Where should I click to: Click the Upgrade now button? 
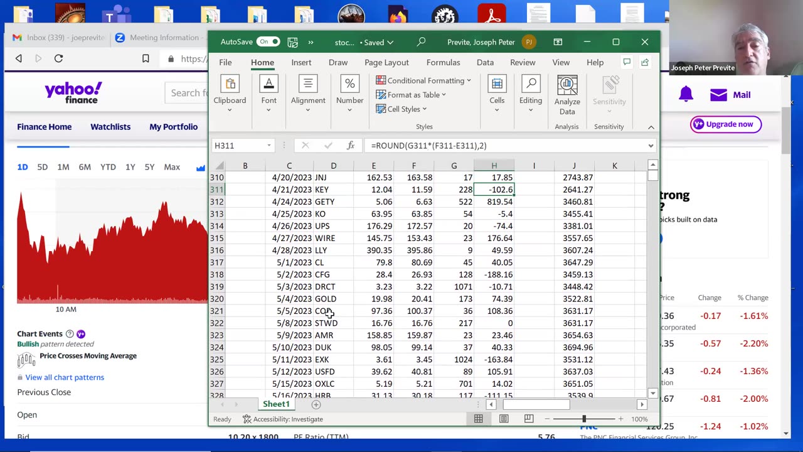(x=726, y=124)
